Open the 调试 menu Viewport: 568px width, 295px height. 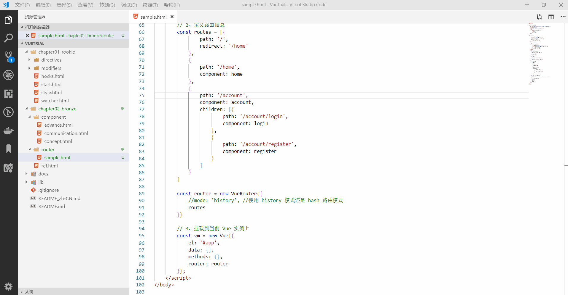pyautogui.click(x=129, y=5)
